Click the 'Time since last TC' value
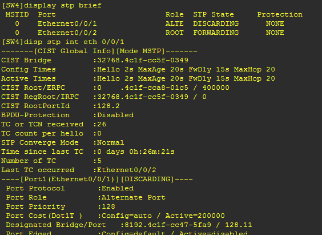Viewport: 322px width, 235px height. pos(136,152)
